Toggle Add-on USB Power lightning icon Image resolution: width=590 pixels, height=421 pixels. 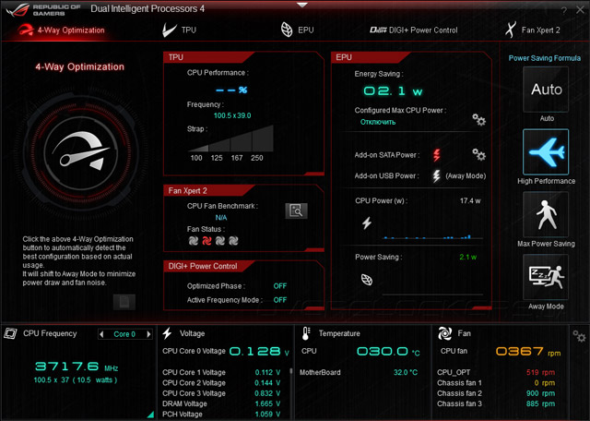pyautogui.click(x=436, y=176)
